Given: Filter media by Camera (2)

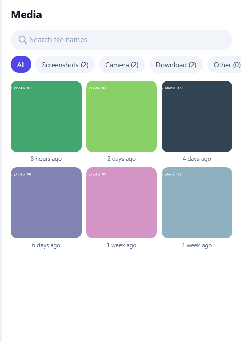Looking at the screenshot, I should (x=122, y=65).
